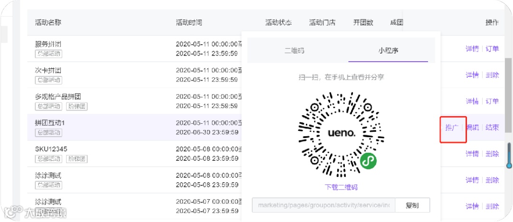Viewport: 513px width, 222px height.
Task: View 详情 for SKU12345
Action: tap(472, 154)
